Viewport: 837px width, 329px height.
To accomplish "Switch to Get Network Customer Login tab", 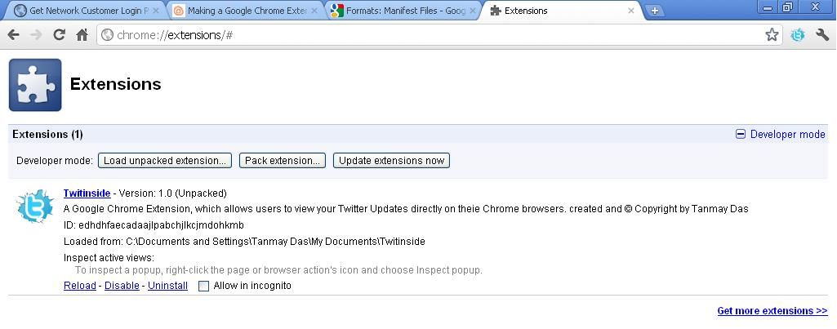I will (x=86, y=11).
